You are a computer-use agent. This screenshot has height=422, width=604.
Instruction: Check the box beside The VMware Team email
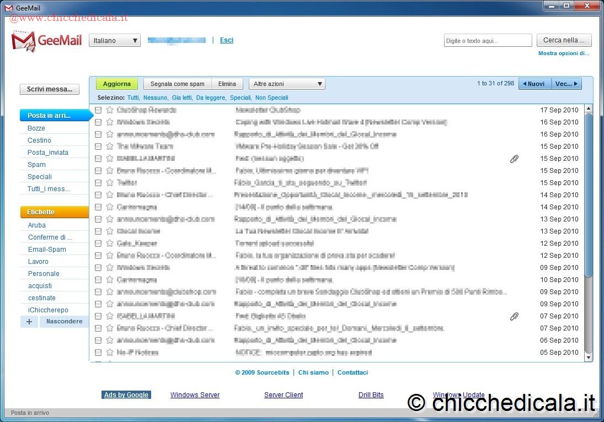pos(98,147)
